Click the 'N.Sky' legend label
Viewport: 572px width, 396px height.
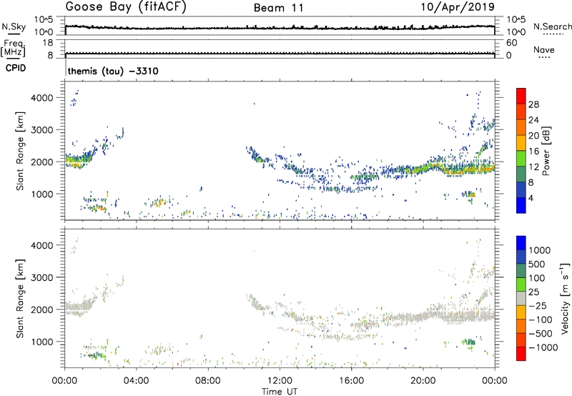[14, 26]
